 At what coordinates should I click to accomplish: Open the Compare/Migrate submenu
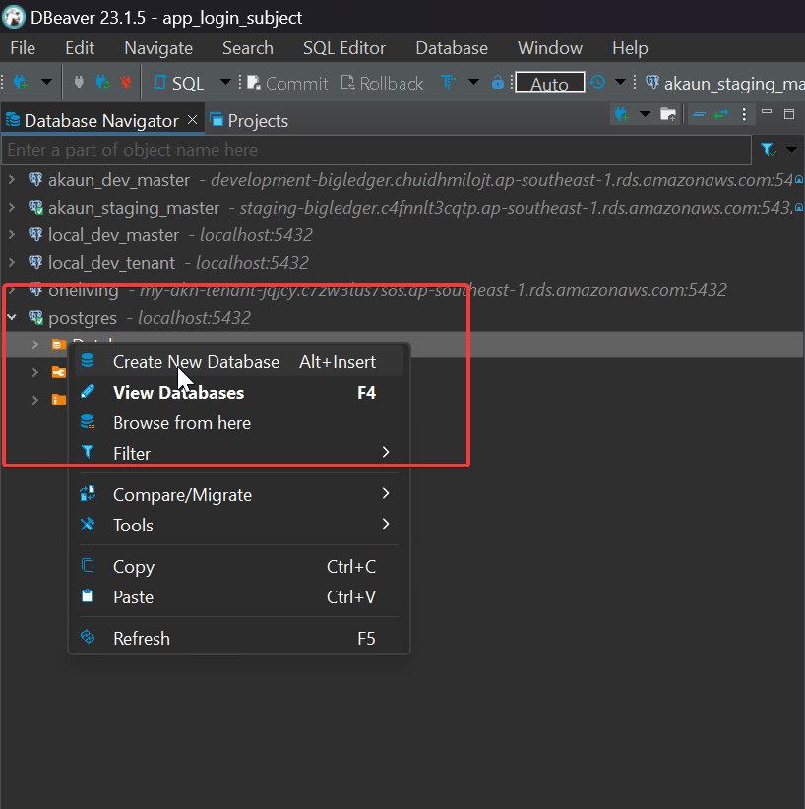click(239, 494)
